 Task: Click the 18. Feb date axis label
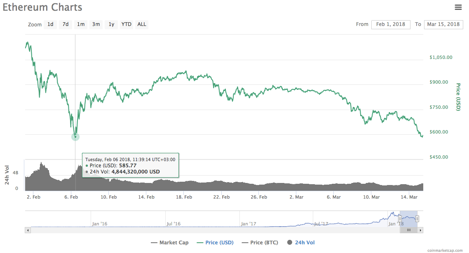[x=184, y=197]
